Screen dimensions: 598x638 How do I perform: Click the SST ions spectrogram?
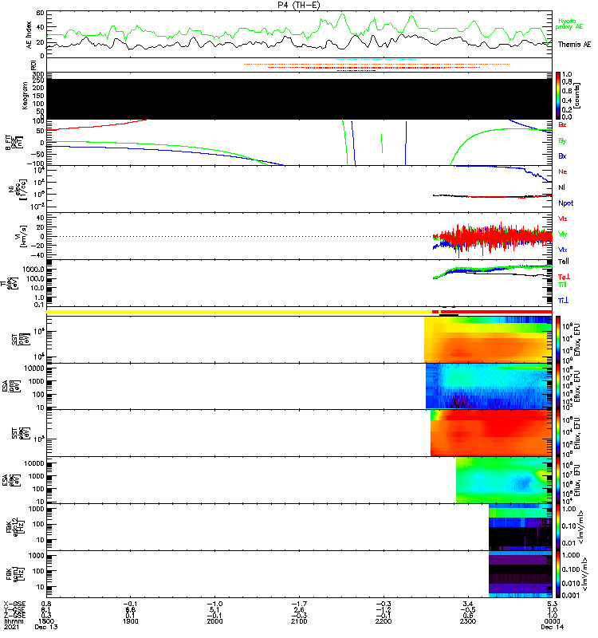[488, 340]
